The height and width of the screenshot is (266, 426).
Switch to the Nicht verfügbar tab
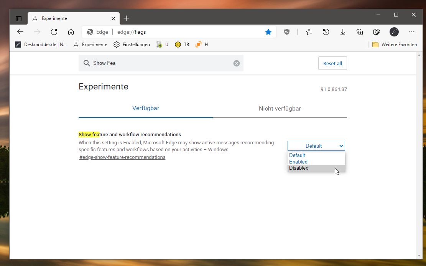(280, 109)
